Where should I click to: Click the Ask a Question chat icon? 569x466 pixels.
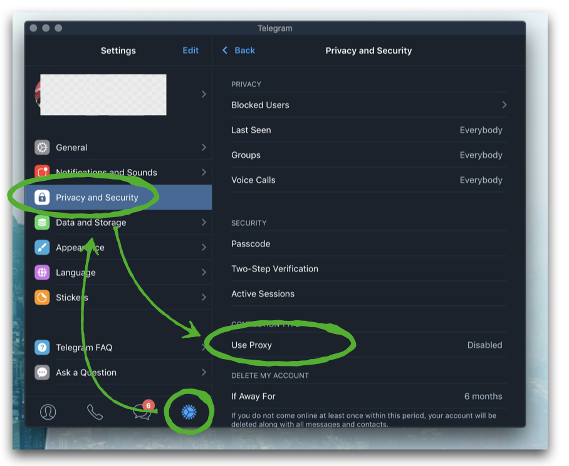point(42,373)
